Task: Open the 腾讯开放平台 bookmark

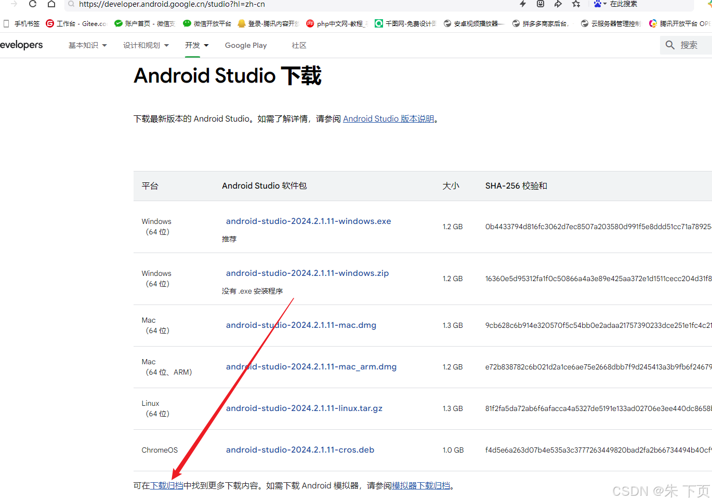Action: [679, 23]
